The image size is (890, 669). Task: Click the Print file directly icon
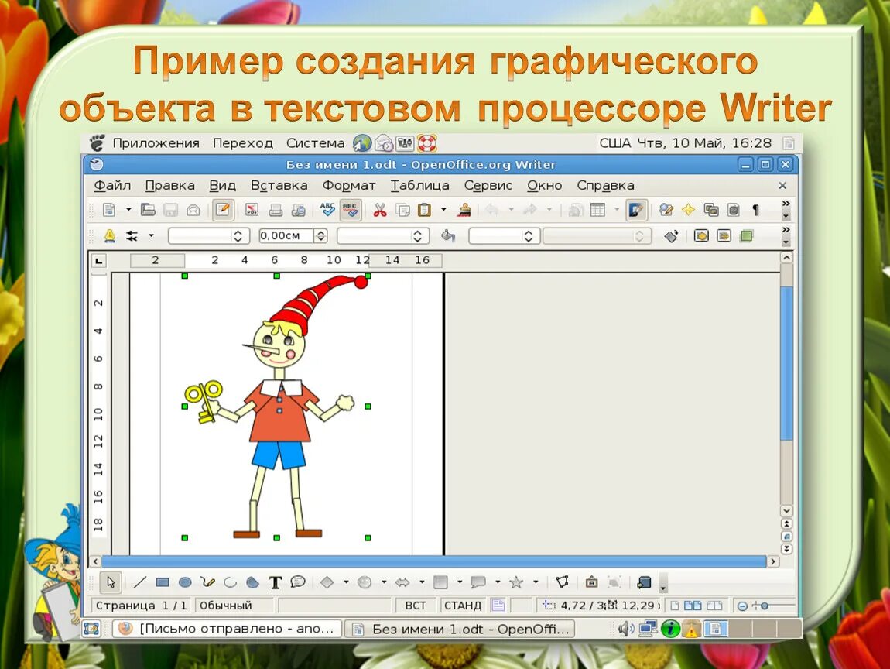(276, 210)
